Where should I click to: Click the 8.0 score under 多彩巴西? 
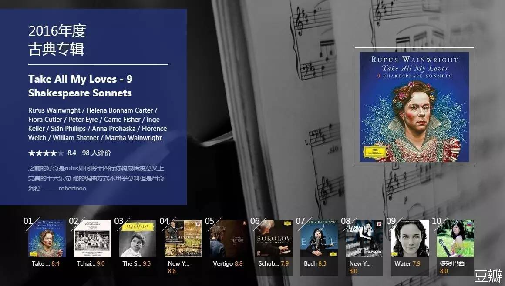[x=444, y=271]
